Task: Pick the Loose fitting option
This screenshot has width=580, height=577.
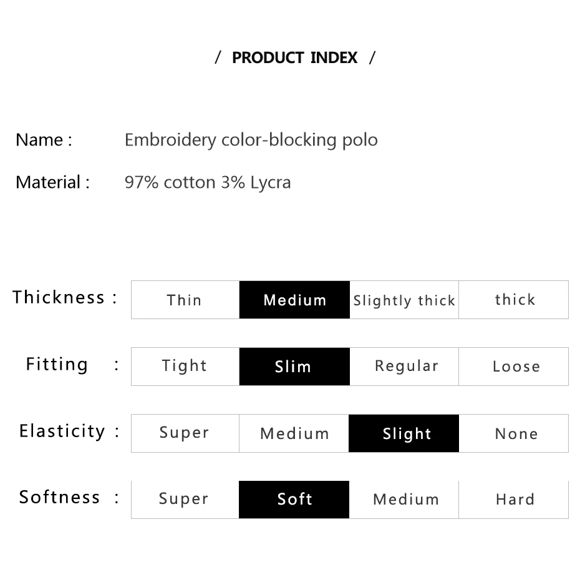Action: pos(513,367)
